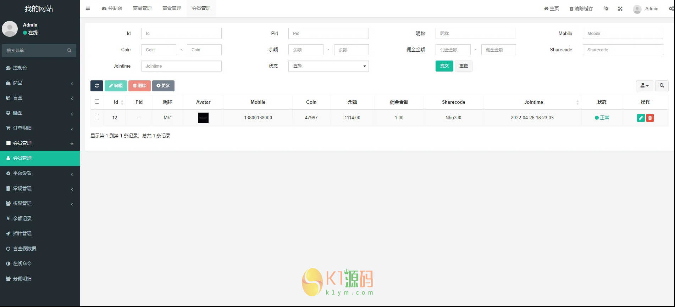Sort table by Jointime column arrows
675x307 pixels.
[577, 102]
